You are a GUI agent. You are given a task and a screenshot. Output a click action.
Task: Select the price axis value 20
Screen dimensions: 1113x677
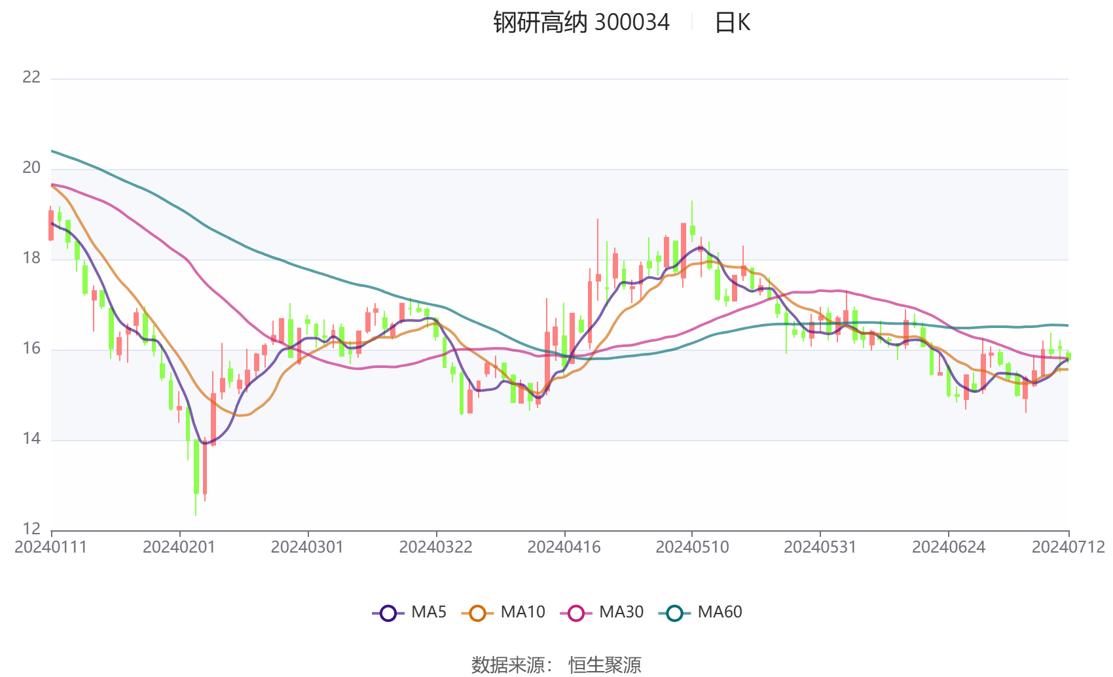pos(31,168)
